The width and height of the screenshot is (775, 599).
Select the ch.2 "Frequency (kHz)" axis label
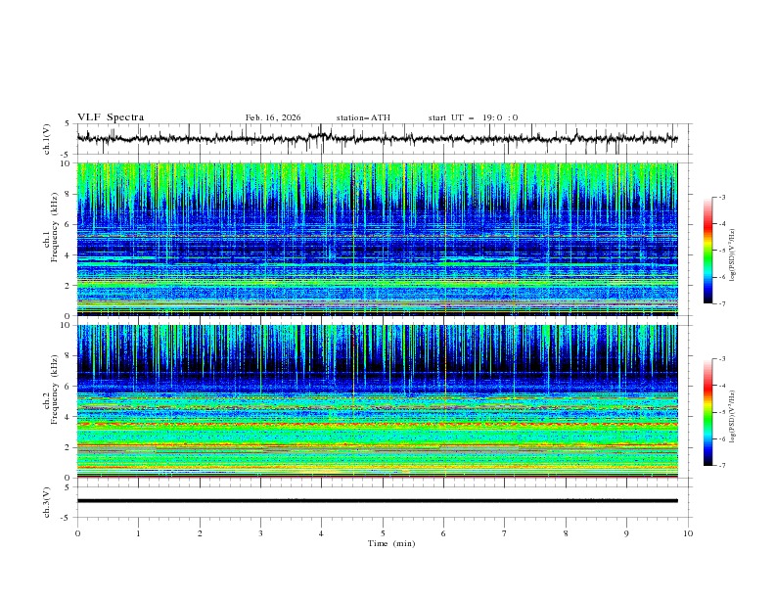tap(55, 389)
